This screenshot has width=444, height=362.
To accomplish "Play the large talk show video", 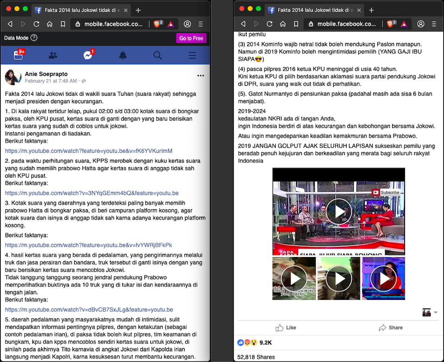I will (339, 212).
